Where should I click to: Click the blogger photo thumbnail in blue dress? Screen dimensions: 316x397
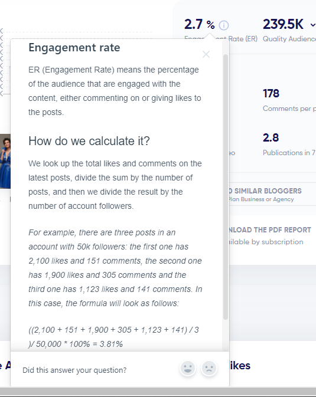pos(5,161)
